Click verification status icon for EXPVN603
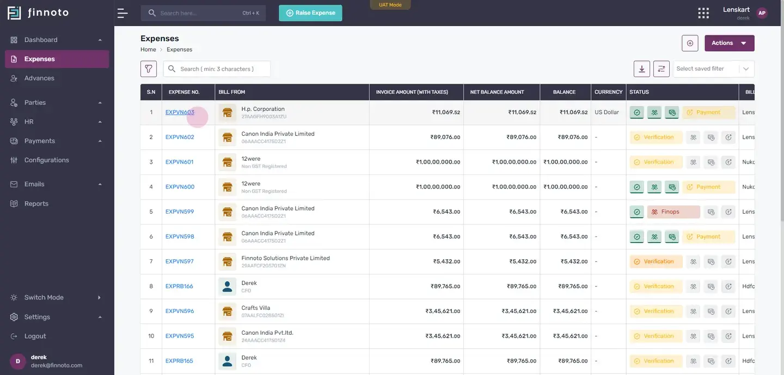Screen dimensions: 784x375 tap(636, 112)
